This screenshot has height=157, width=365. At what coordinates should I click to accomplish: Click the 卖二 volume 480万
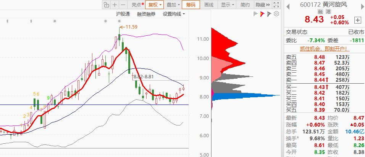[x=342, y=74]
